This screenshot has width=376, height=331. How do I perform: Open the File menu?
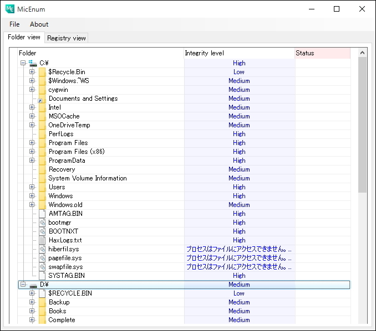(x=14, y=24)
